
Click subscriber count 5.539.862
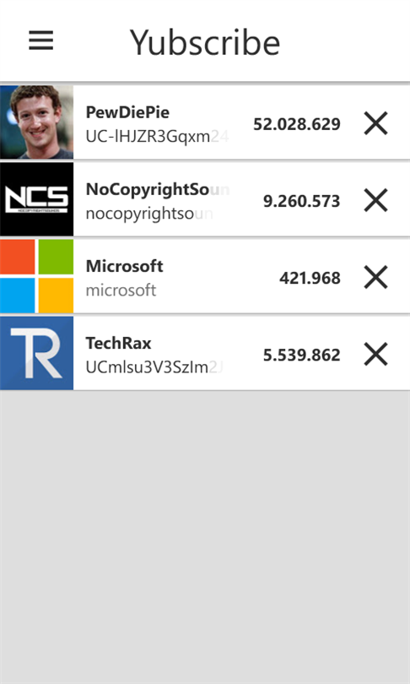click(301, 355)
